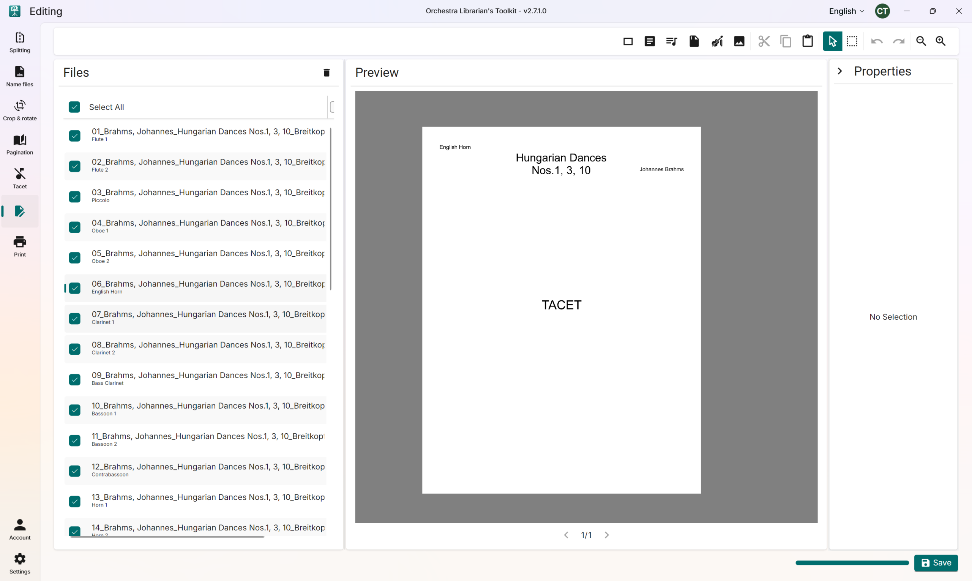
Task: Select the Clarinet 2 file row
Action: click(x=195, y=349)
